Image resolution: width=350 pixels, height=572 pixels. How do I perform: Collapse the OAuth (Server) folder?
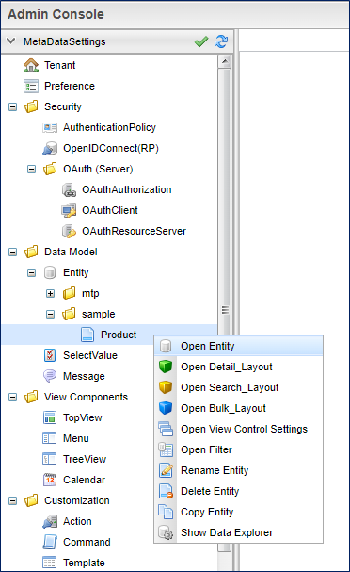32,170
